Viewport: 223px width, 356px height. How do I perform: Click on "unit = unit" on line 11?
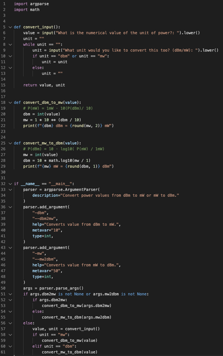click(54, 62)
